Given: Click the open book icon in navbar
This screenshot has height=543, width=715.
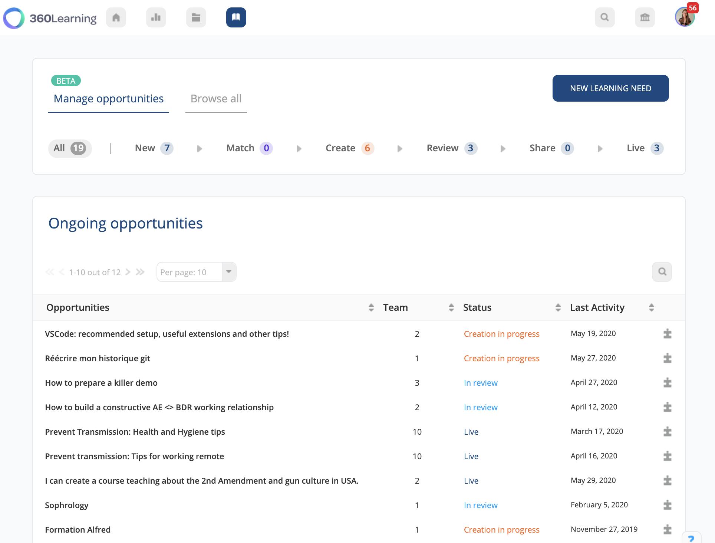Looking at the screenshot, I should tap(236, 17).
